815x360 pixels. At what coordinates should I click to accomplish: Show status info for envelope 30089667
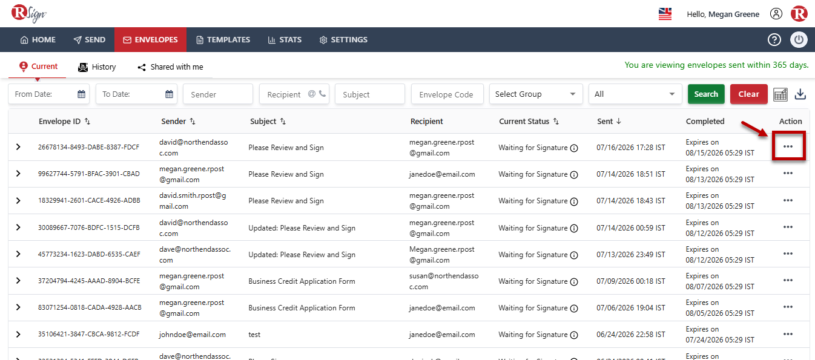(574, 228)
